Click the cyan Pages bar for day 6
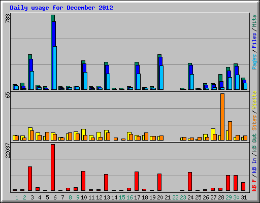The width and height of the screenshot is (260, 203). (x=55, y=68)
